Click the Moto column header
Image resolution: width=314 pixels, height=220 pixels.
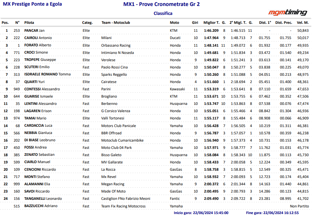175,22
